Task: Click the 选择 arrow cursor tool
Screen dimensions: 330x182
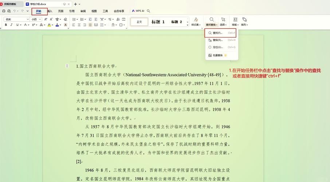Action: click(x=223, y=21)
